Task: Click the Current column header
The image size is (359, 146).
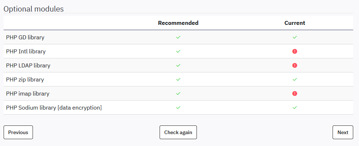Action: [295, 23]
